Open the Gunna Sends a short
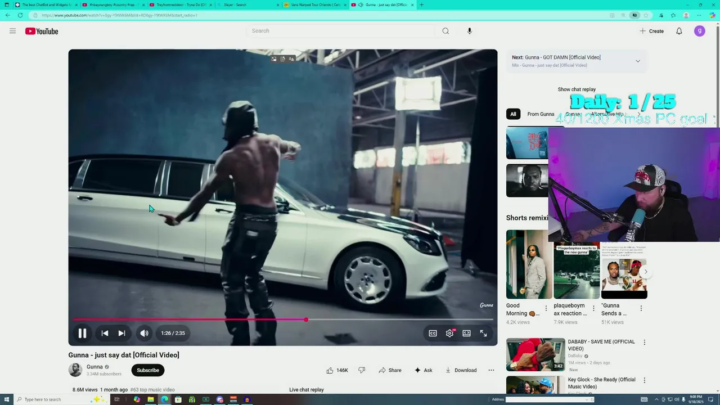This screenshot has width=720, height=405. point(624,271)
